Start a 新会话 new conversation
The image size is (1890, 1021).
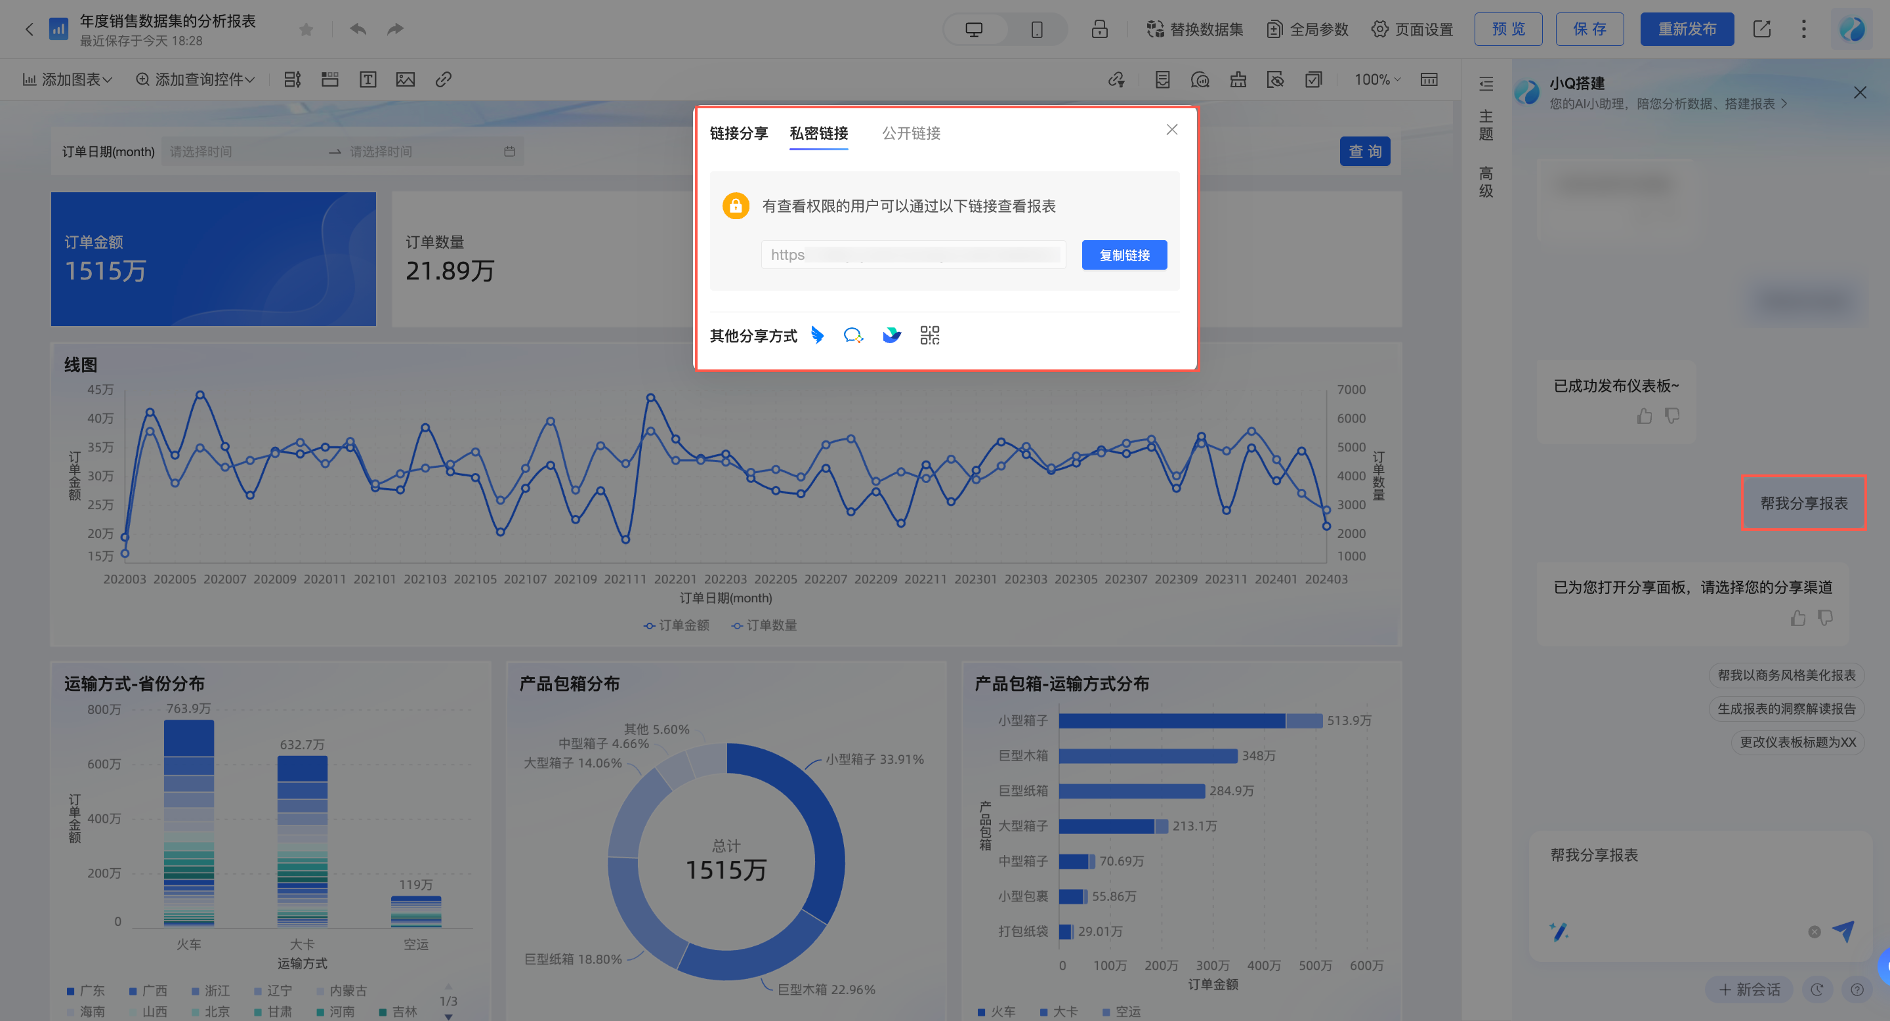[x=1749, y=990]
